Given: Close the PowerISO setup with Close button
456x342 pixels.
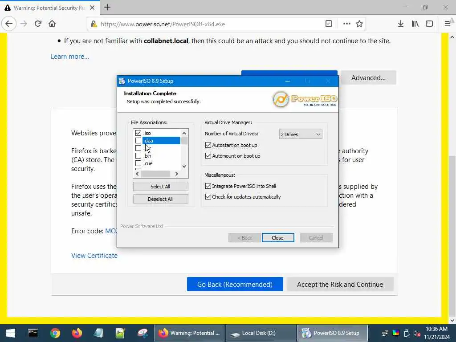Looking at the screenshot, I should point(278,238).
